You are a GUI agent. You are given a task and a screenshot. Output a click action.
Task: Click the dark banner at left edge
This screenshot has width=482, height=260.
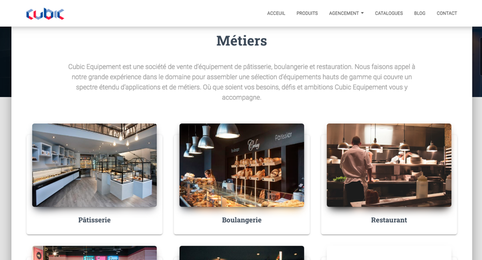pos(5,62)
